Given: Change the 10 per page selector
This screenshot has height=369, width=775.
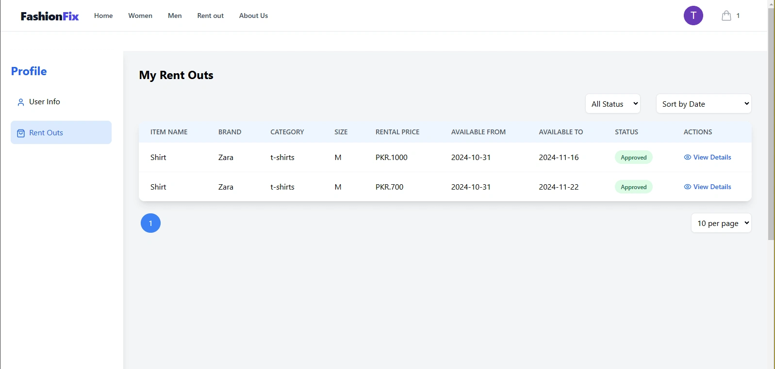Looking at the screenshot, I should pyautogui.click(x=721, y=223).
